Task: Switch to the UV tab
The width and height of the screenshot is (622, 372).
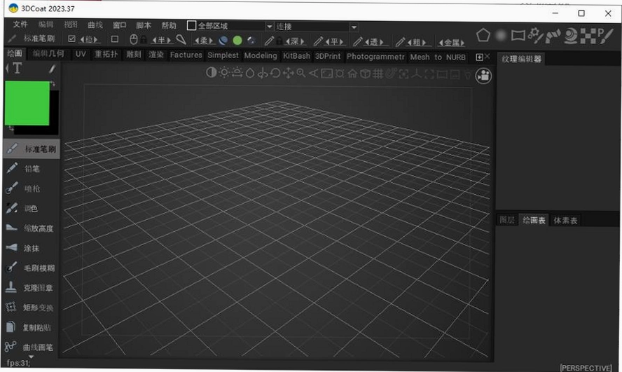Action: (x=81, y=54)
